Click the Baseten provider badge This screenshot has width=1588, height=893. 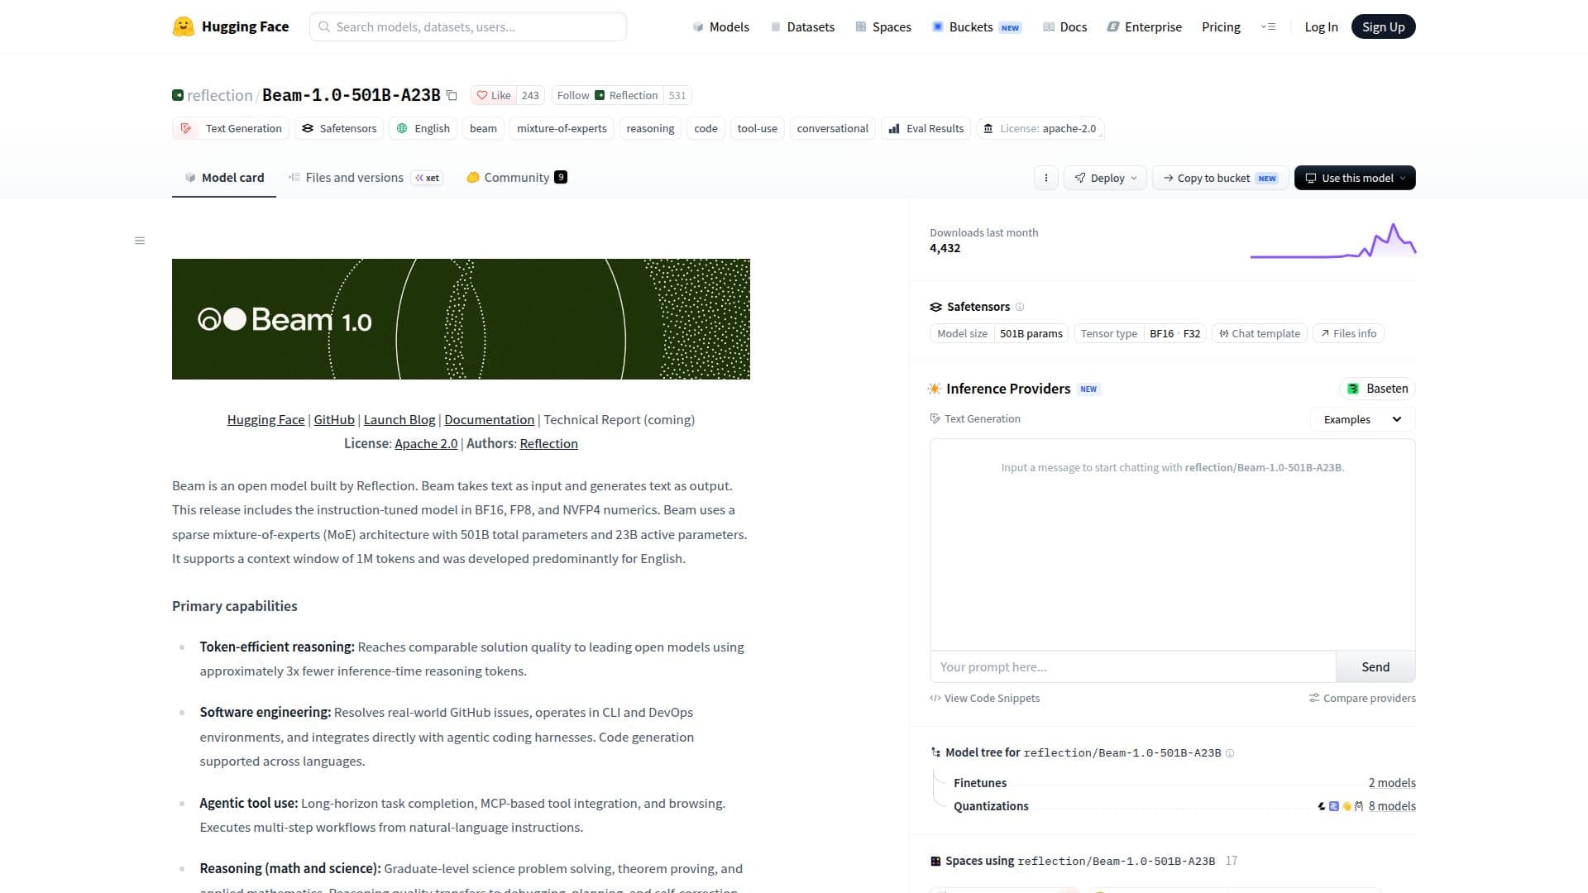pyautogui.click(x=1377, y=389)
